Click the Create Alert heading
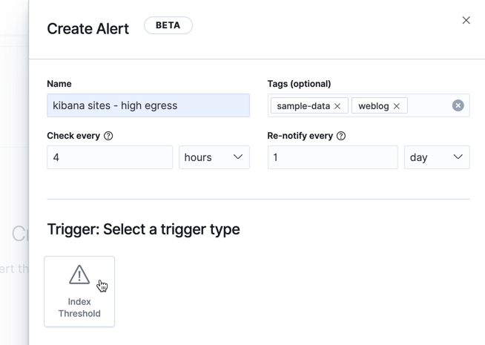Screen dimensions: 485x345 pyautogui.click(x=88, y=28)
